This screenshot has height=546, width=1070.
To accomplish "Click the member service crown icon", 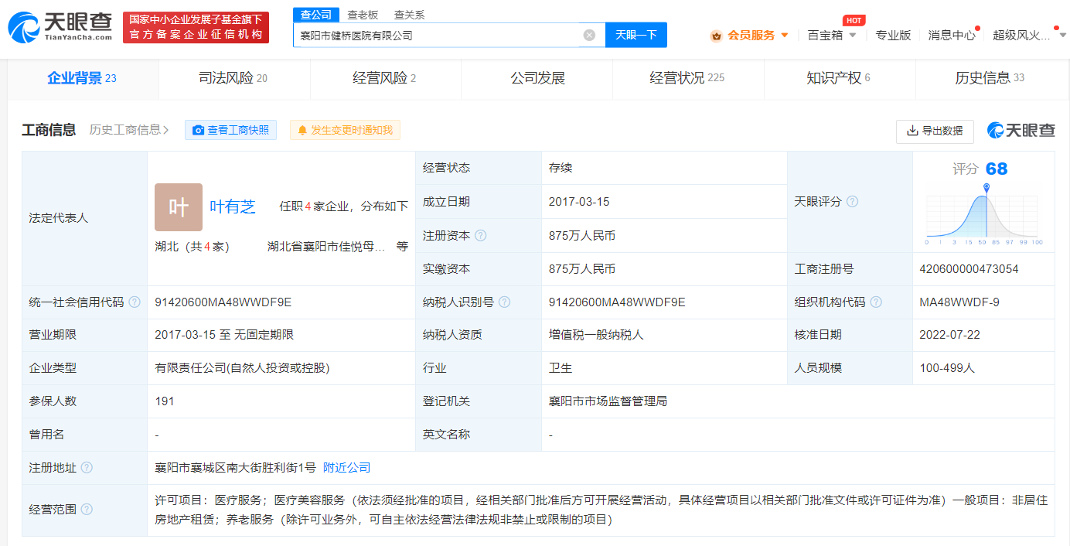I will (716, 36).
